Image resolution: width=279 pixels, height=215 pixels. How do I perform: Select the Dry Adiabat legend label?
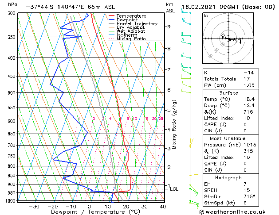pyautogui.click(x=130, y=27)
